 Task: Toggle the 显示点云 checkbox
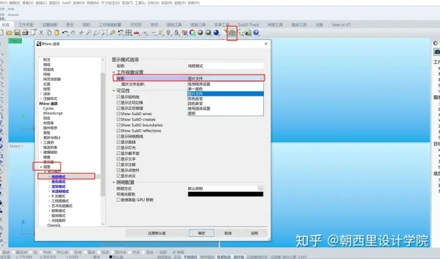pyautogui.click(x=119, y=176)
